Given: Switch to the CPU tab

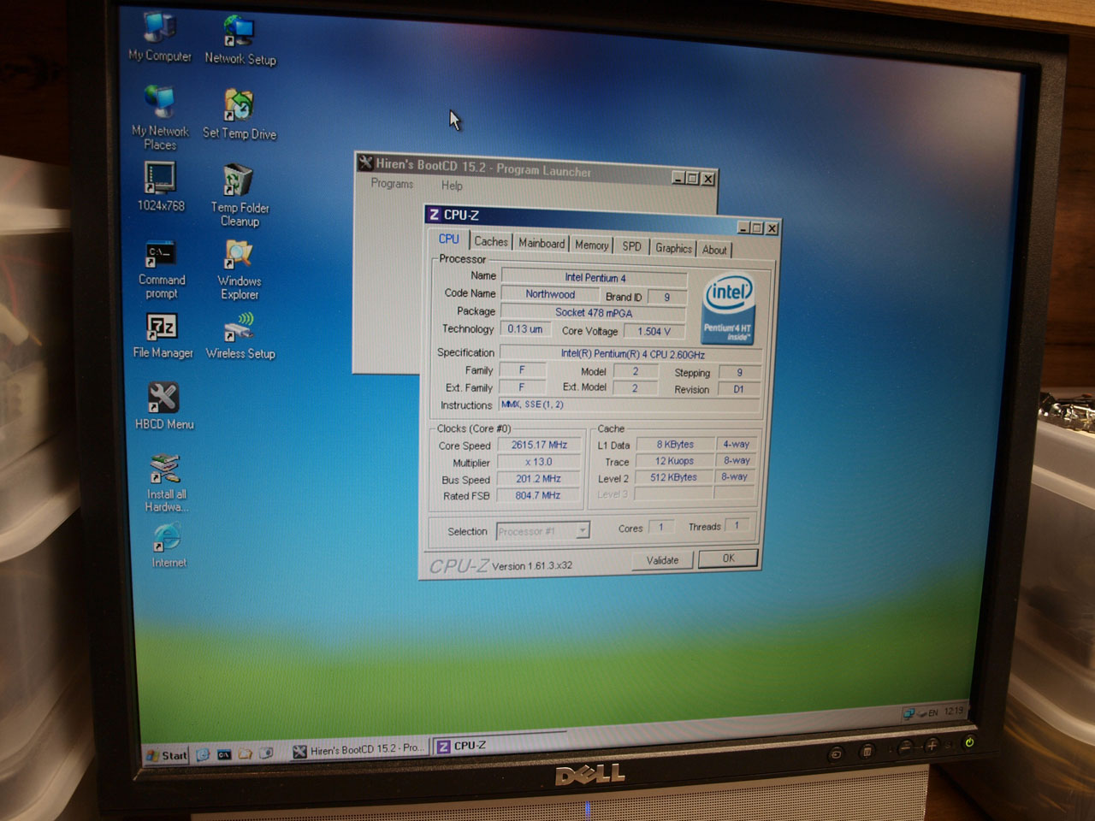Looking at the screenshot, I should (449, 239).
